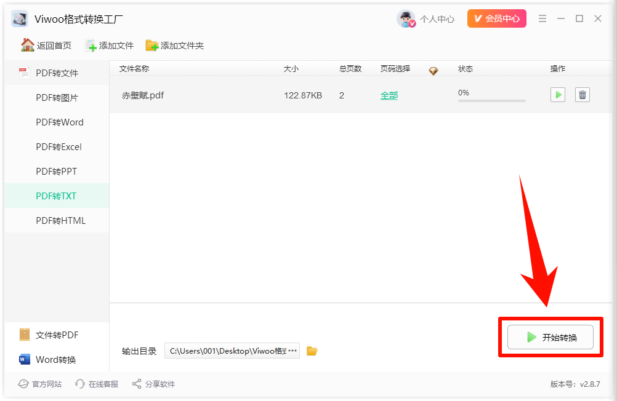
Task: Click the 操作 column header
Action: pyautogui.click(x=558, y=69)
